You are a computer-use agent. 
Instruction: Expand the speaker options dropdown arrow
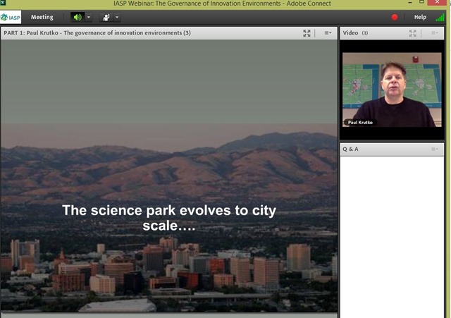pyautogui.click(x=89, y=17)
